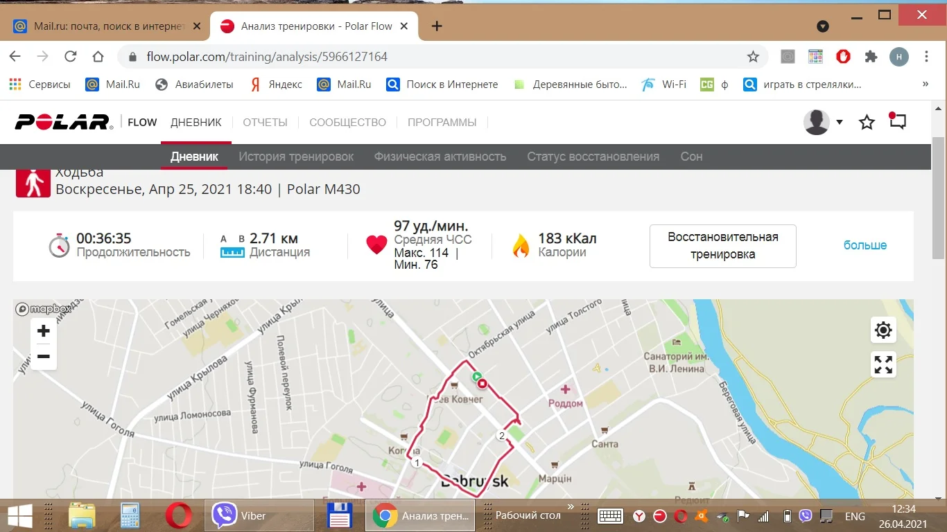Select the История тренировок tab
Viewport: 947px width, 532px height.
coord(296,157)
